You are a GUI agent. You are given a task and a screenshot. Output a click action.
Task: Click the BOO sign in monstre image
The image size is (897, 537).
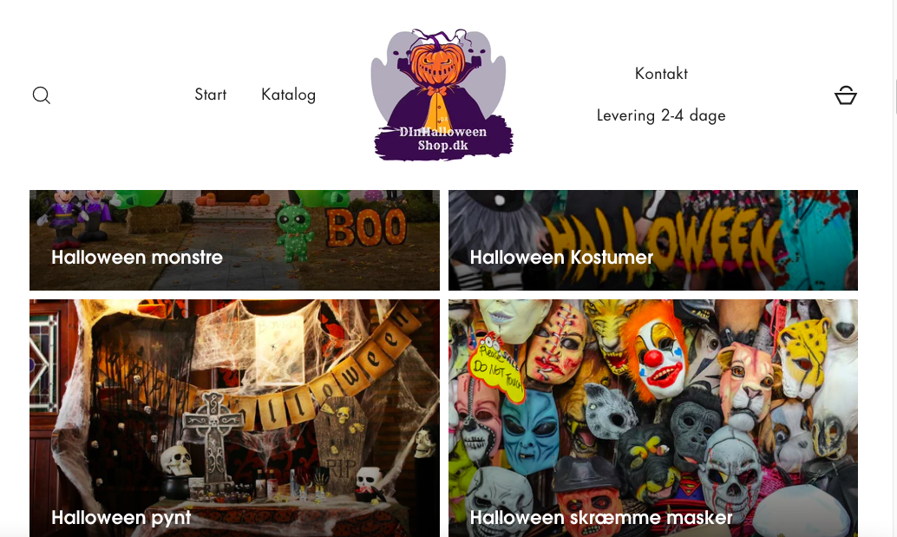tap(366, 227)
